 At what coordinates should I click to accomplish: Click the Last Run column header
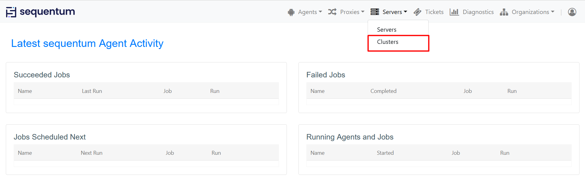pyautogui.click(x=92, y=91)
